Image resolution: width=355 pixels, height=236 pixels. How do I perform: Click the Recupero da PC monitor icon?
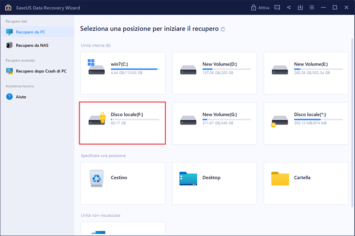10,32
